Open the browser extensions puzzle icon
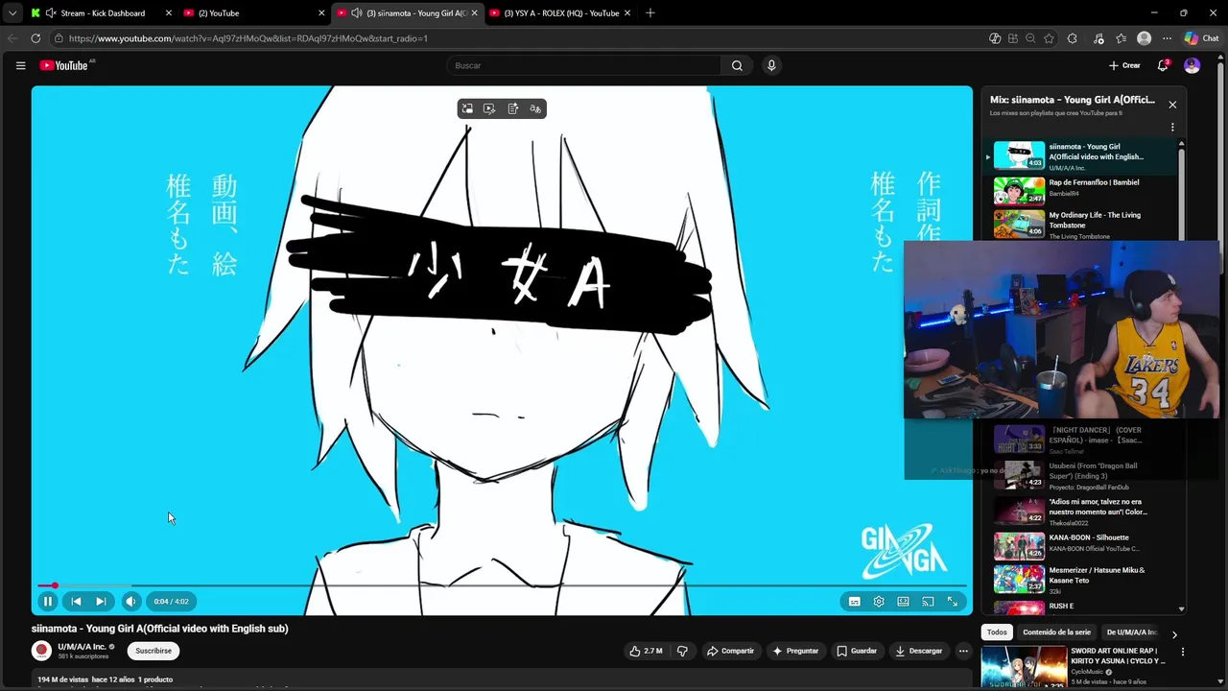 pyautogui.click(x=1072, y=38)
